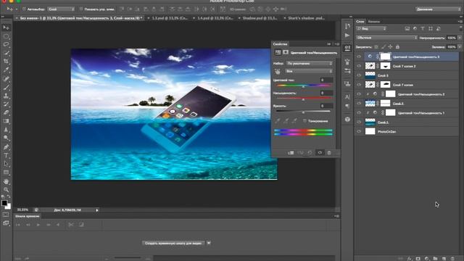Click the mask icon in Properties header
464x261 pixels.
pos(286,52)
